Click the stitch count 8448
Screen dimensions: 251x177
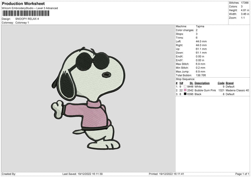coord(190,86)
